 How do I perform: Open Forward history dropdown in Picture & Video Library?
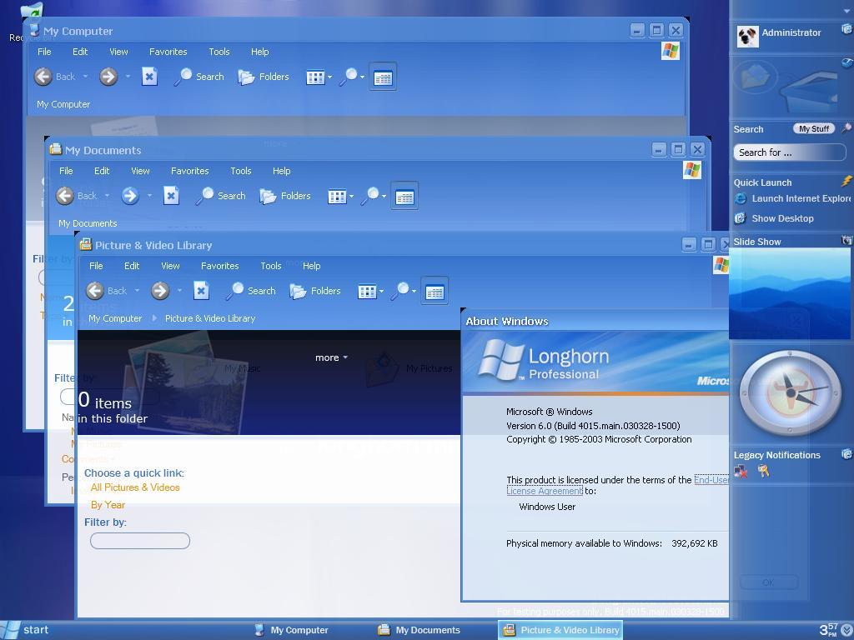pos(179,291)
